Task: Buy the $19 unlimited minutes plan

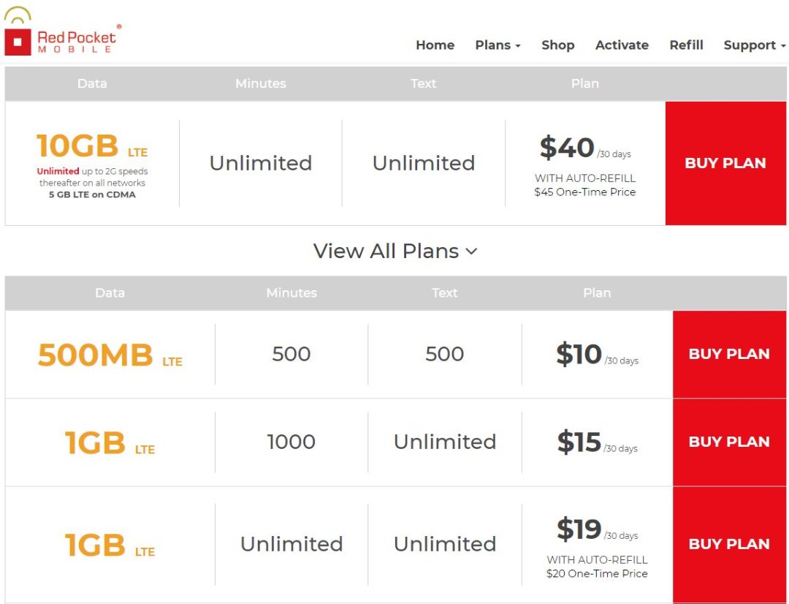Action: [x=728, y=544]
